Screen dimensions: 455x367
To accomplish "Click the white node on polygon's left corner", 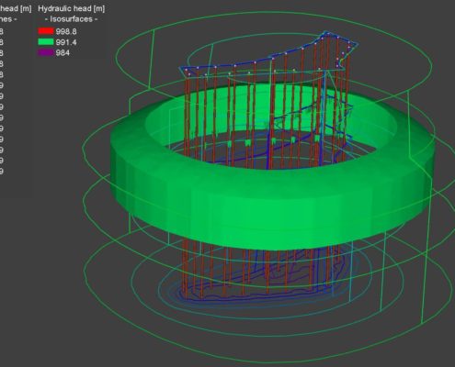I will [x=186, y=70].
